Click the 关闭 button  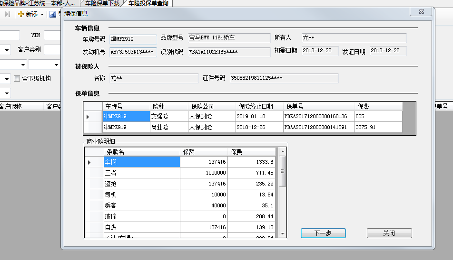[x=389, y=233]
